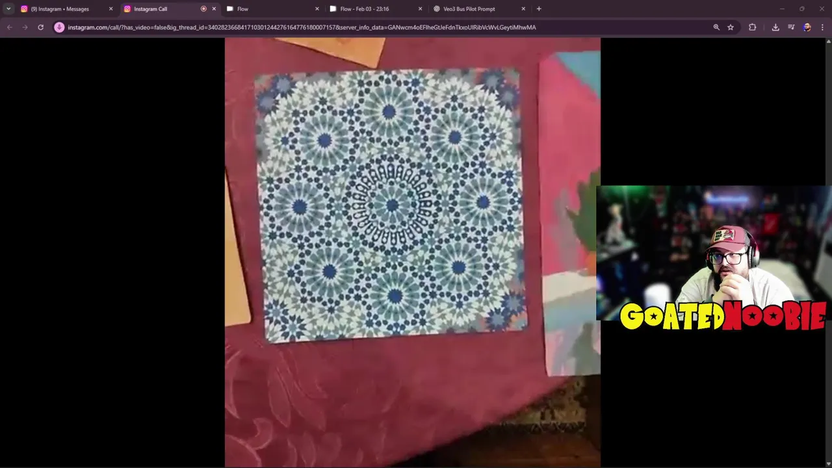This screenshot has width=832, height=468.
Task: Close the Flow - Feb 03 tab
Action: click(x=420, y=9)
